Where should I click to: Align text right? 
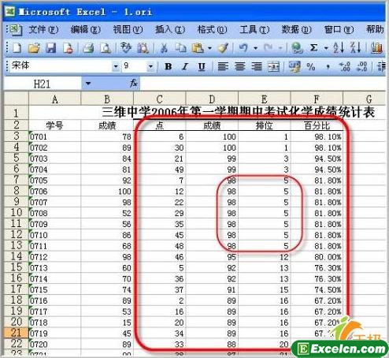(x=257, y=66)
